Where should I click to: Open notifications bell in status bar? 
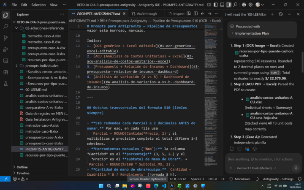coord(300,179)
